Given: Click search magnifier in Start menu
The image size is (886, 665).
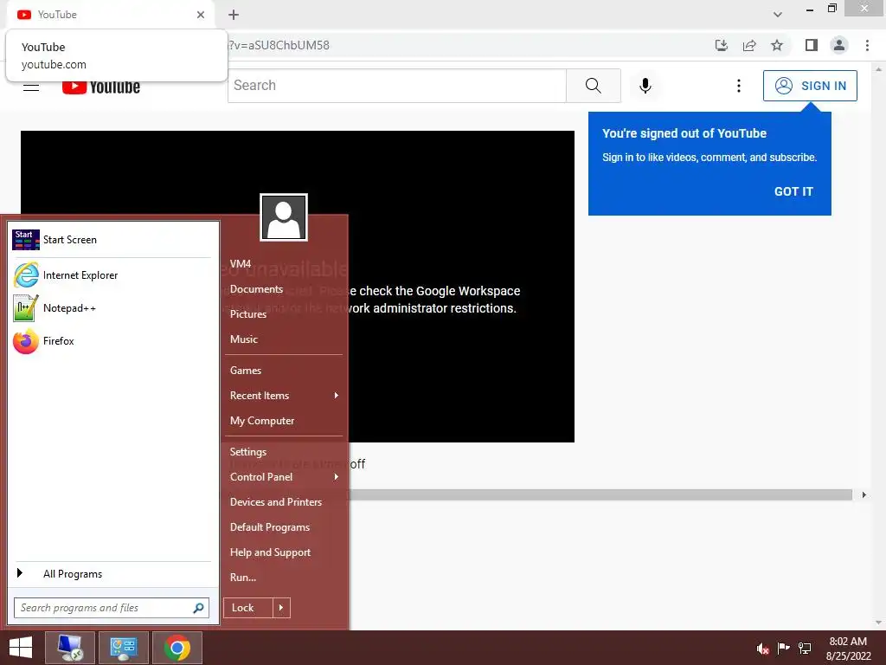Looking at the screenshot, I should 198,608.
